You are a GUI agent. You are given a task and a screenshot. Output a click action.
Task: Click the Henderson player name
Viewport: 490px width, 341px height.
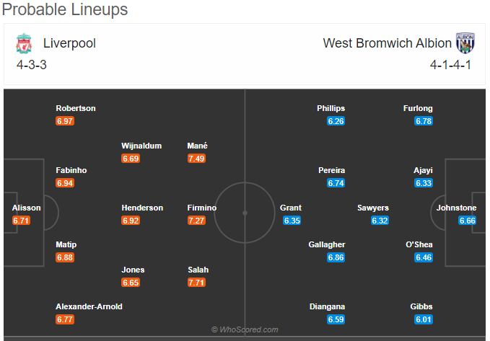coord(142,208)
